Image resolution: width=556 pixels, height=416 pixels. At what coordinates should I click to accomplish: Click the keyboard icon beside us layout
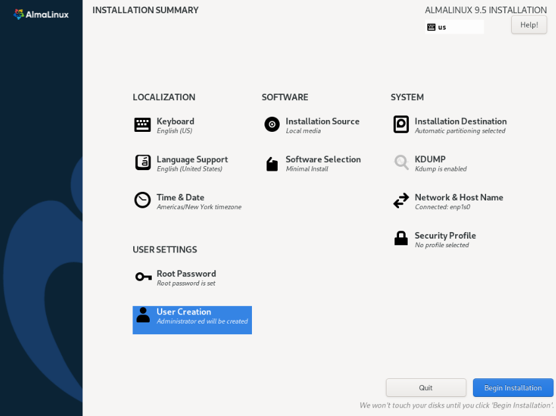coord(431,27)
